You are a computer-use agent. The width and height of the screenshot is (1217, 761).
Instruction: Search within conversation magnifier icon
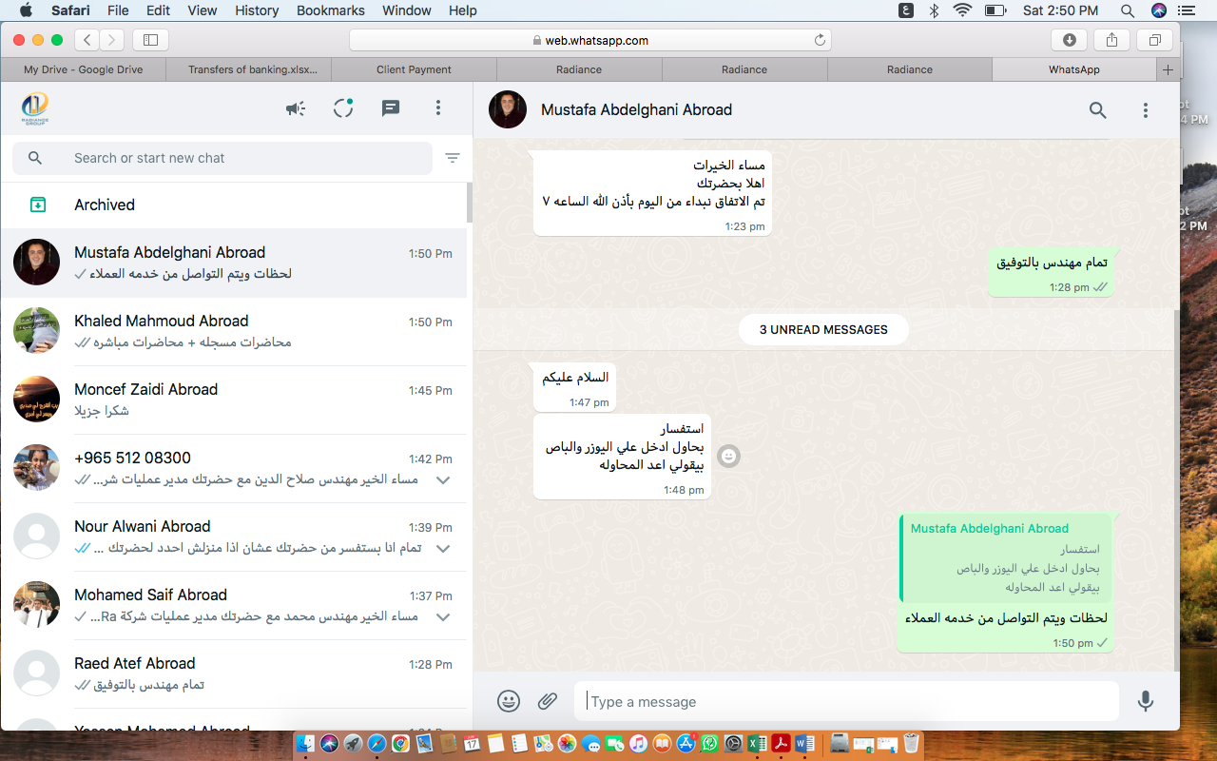click(x=1098, y=109)
